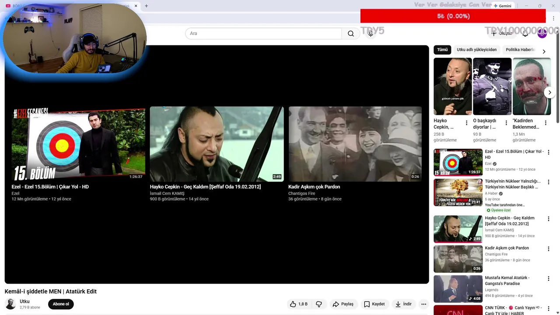
Task: Open Gemini button in browser title bar
Action: [x=502, y=6]
